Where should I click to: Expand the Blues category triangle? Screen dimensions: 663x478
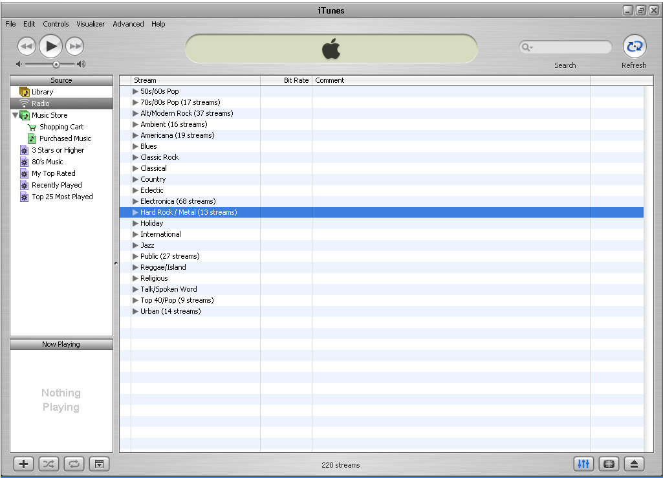(135, 146)
